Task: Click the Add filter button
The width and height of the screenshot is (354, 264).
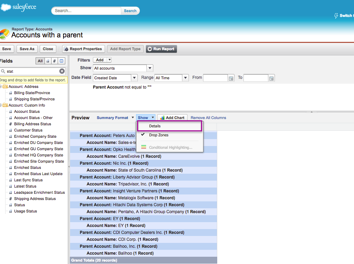Action: click(100, 60)
